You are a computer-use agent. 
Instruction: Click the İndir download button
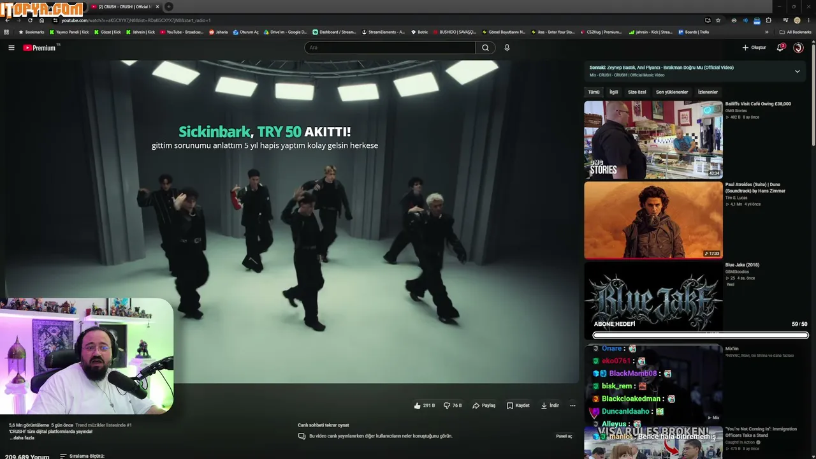pyautogui.click(x=550, y=405)
